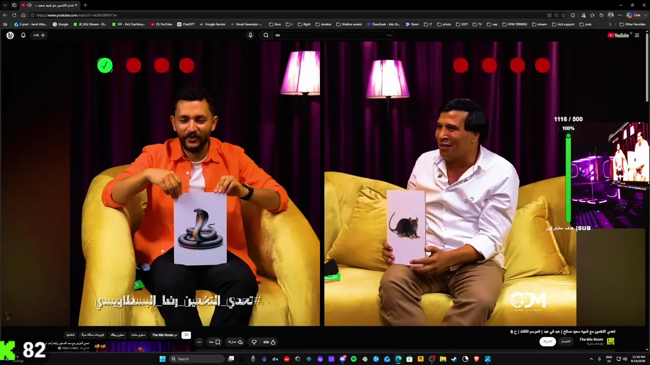Open the browser profile picture
Screen dimensions: 650x365
(x=610, y=15)
